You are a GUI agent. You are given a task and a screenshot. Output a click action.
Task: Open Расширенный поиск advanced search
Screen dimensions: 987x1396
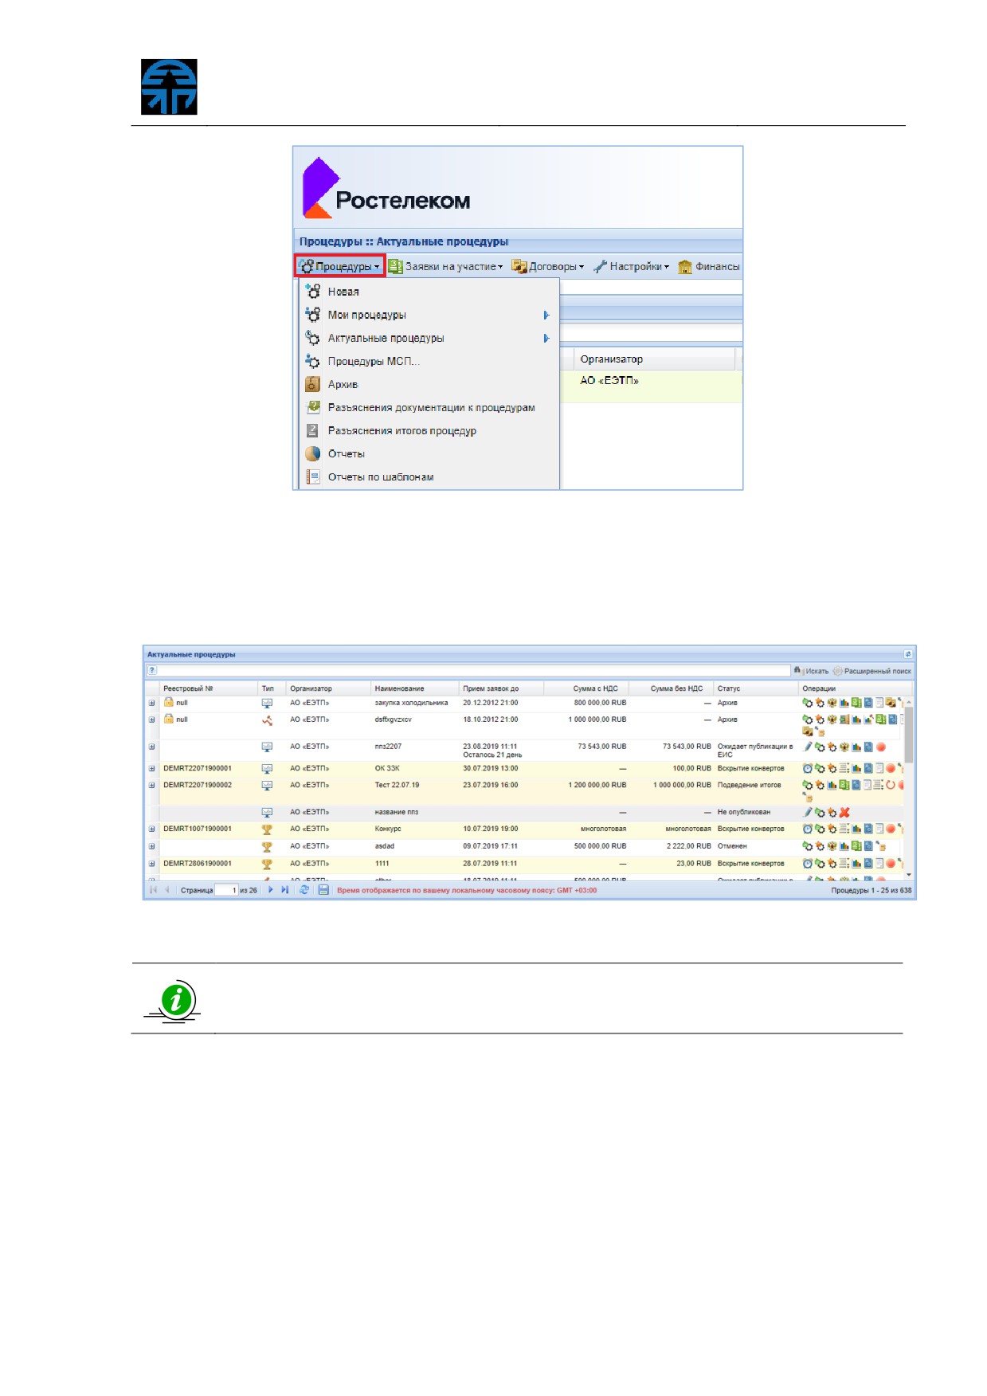tap(872, 671)
